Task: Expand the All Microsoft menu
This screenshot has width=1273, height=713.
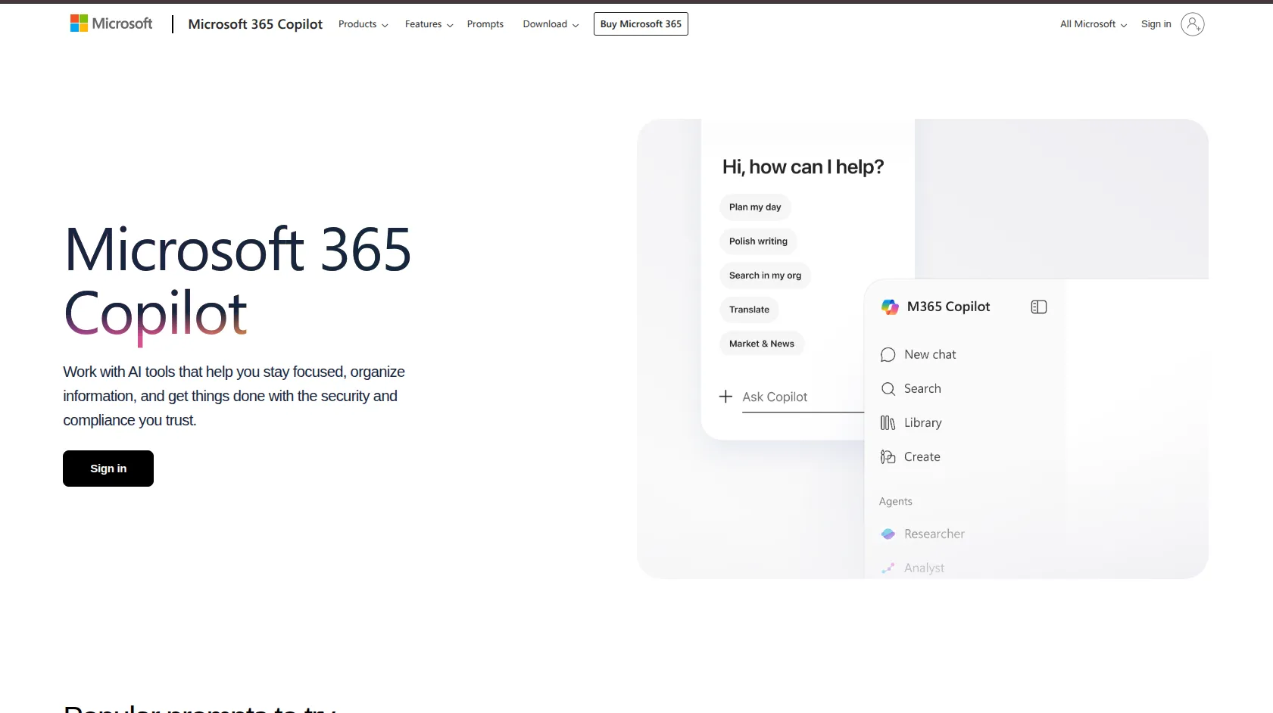Action: (x=1094, y=24)
